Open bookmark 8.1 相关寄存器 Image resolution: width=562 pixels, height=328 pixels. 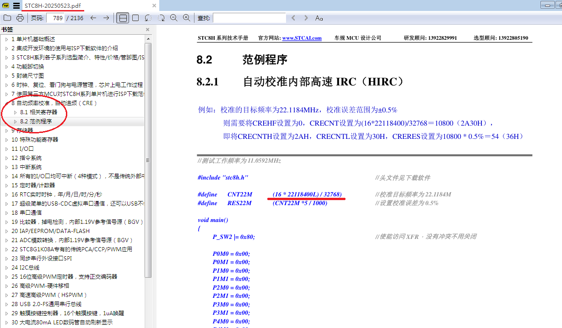click(x=39, y=112)
